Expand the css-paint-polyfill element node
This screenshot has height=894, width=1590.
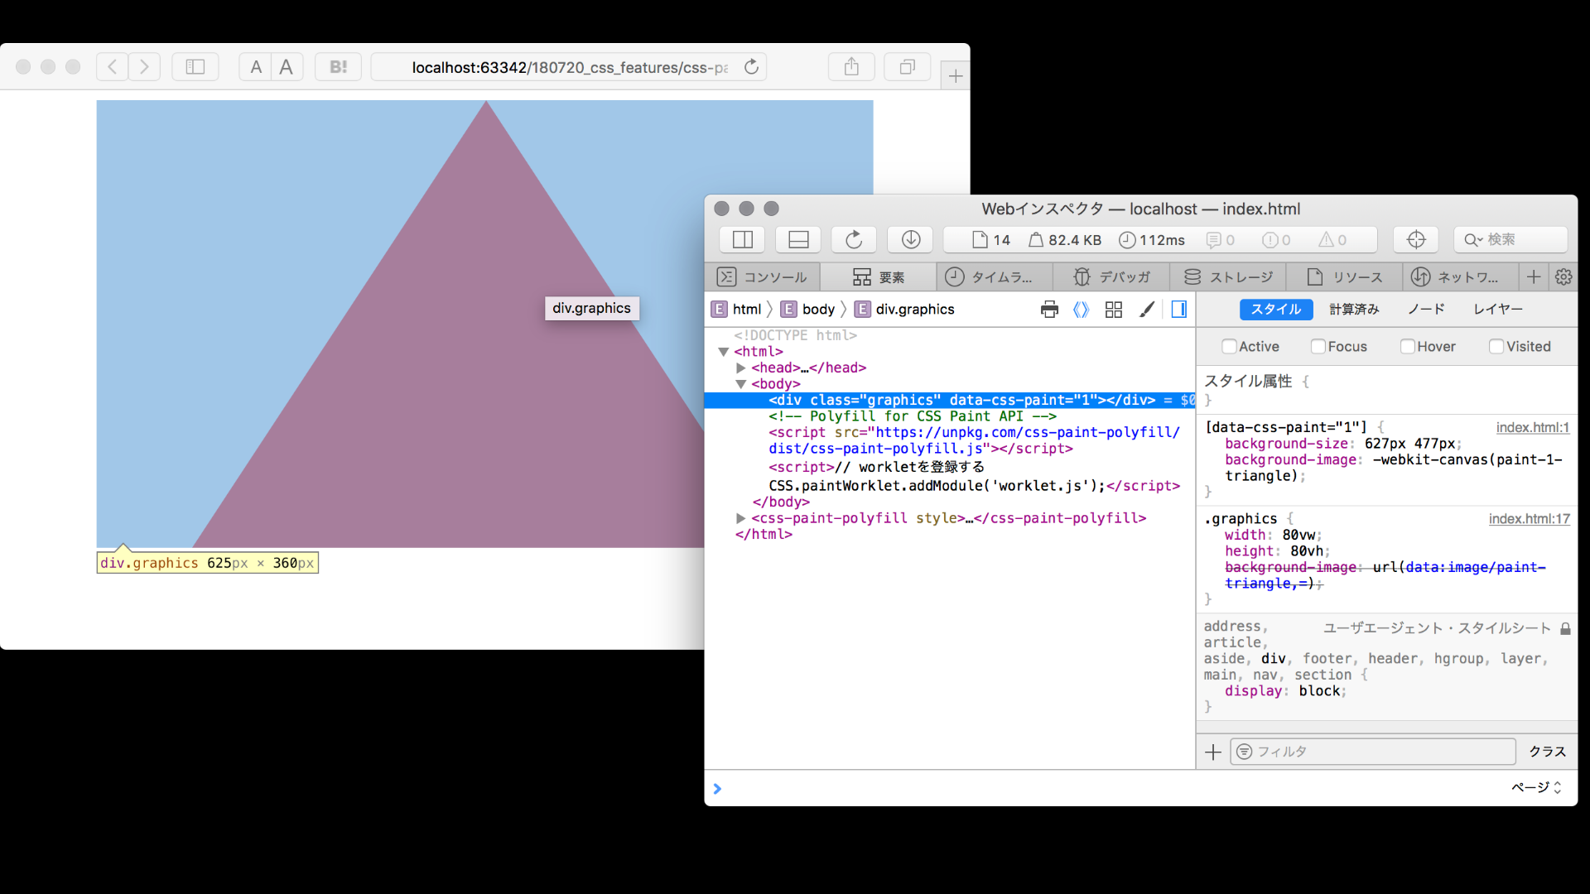pos(741,518)
